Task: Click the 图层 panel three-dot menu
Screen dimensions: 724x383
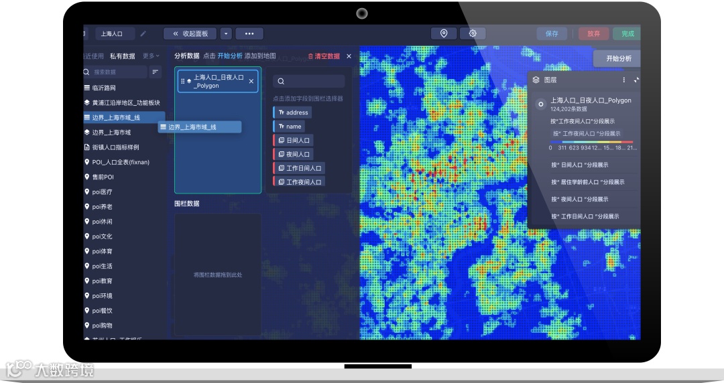Action: [624, 80]
